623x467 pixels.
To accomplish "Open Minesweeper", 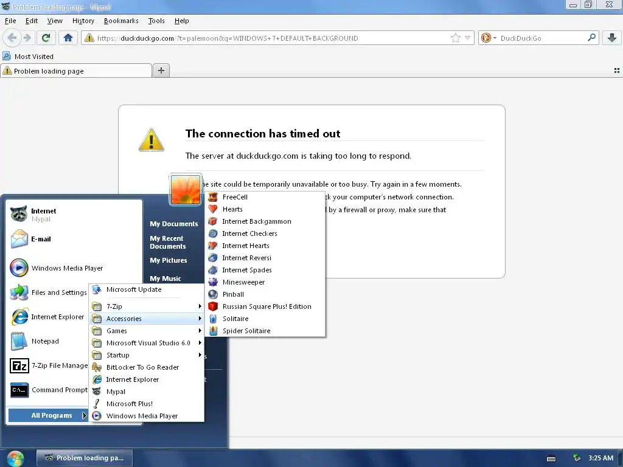I will pos(265,282).
